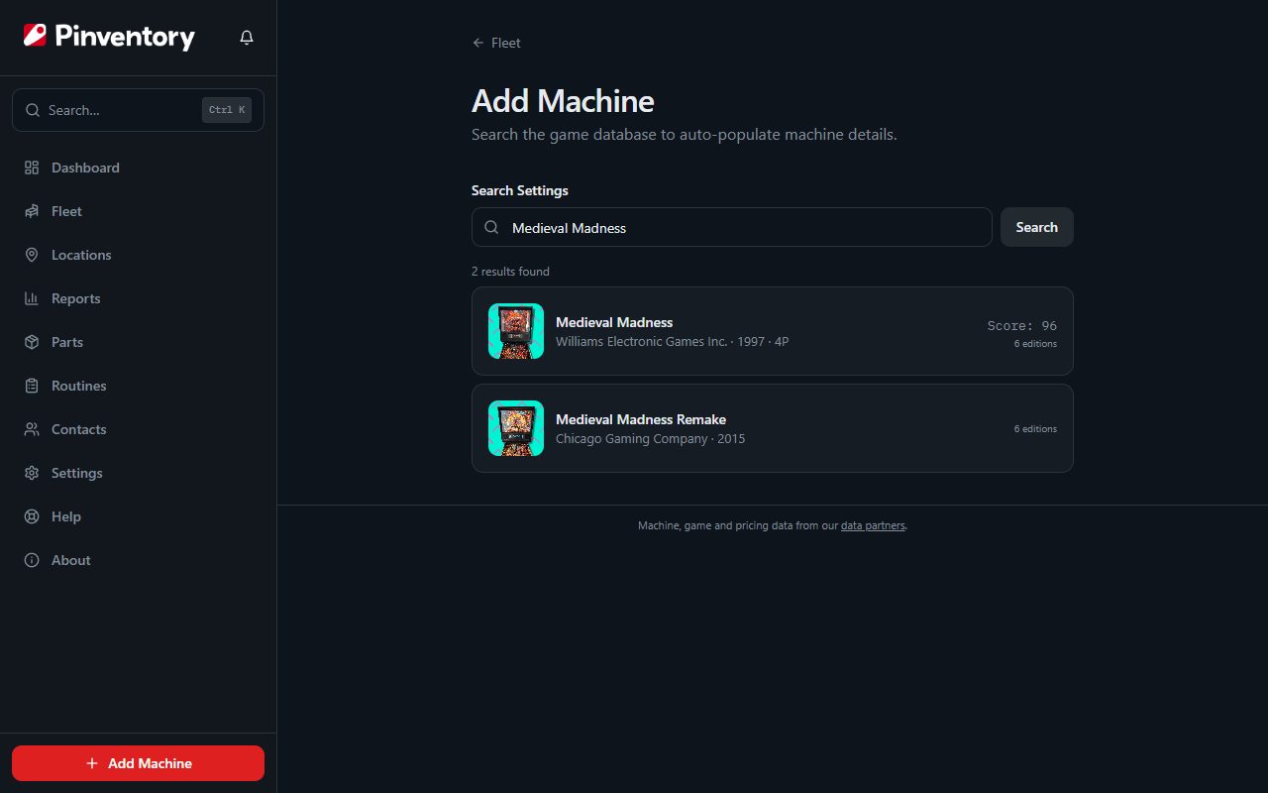
Task: Click the Score: 96 value
Action: click(x=1022, y=325)
